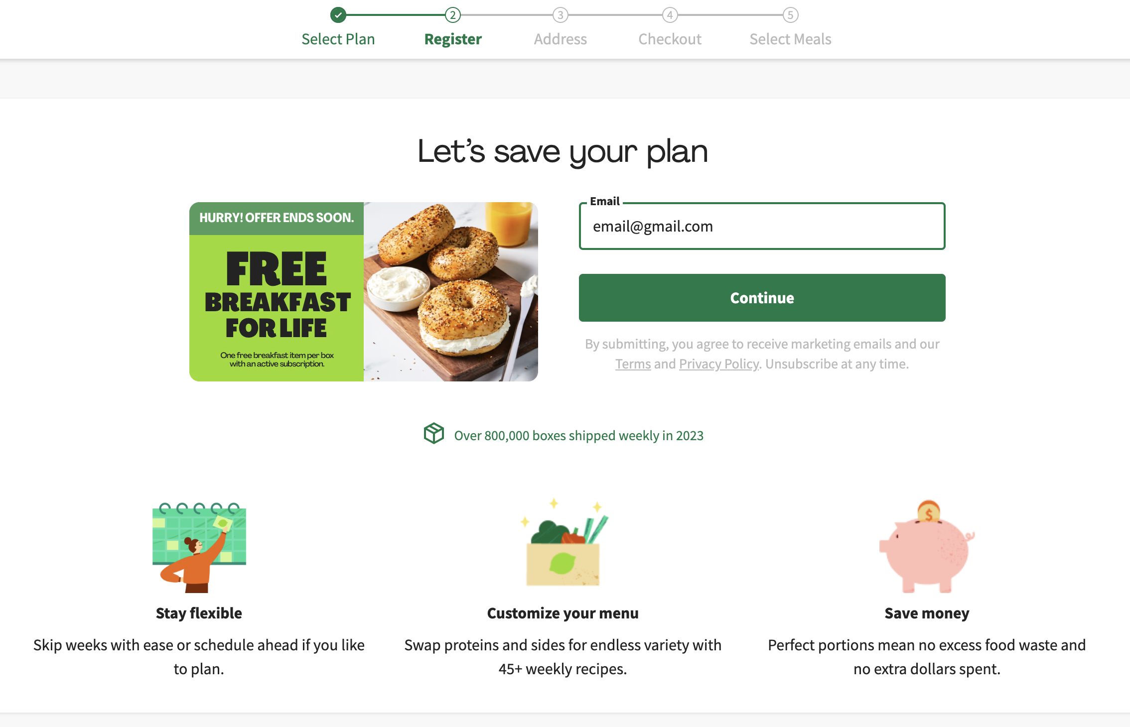Image resolution: width=1130 pixels, height=727 pixels.
Task: Click the Free Breakfast For Life banner
Action: [x=364, y=292]
